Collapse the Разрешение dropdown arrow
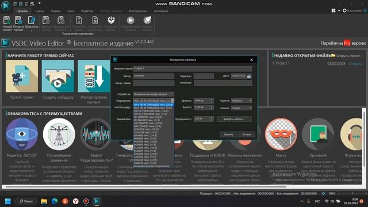This screenshot has width=368, height=207. pyautogui.click(x=172, y=101)
